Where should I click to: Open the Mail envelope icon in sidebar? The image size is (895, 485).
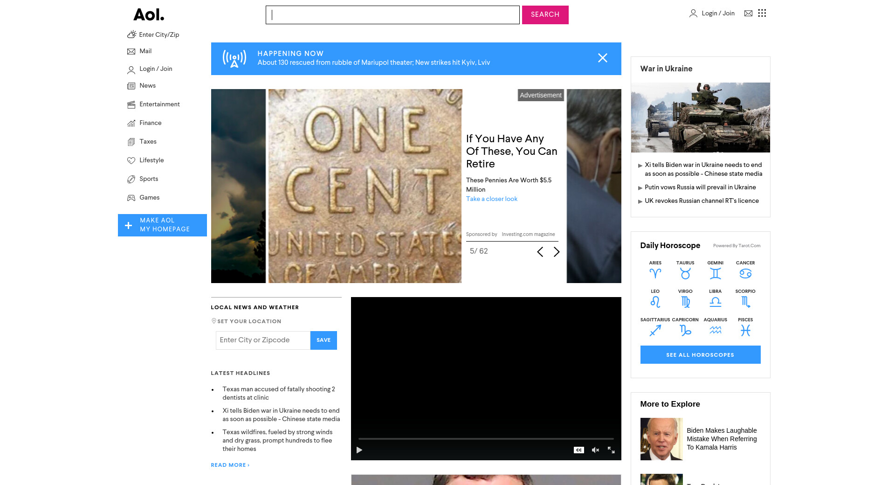click(x=131, y=51)
